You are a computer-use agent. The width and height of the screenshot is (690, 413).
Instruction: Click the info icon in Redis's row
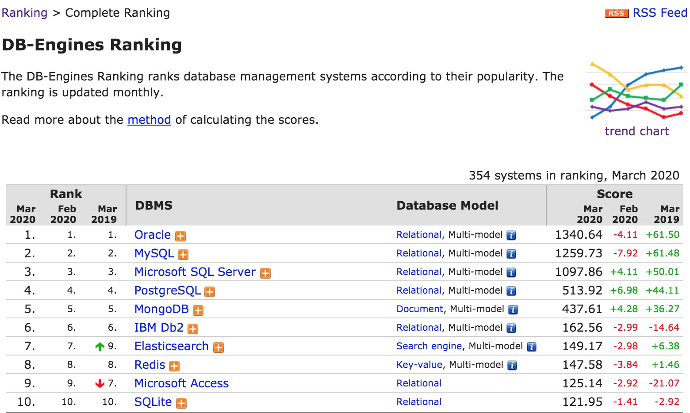tap(512, 365)
